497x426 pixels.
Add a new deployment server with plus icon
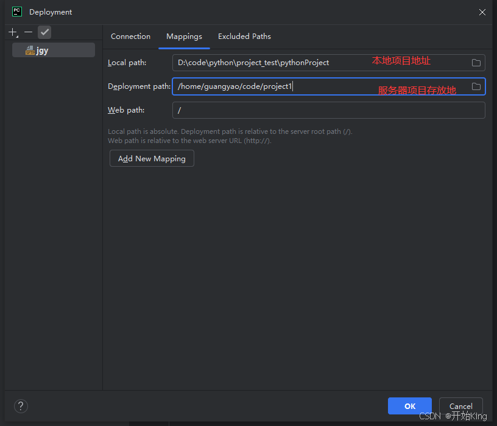[x=13, y=32]
